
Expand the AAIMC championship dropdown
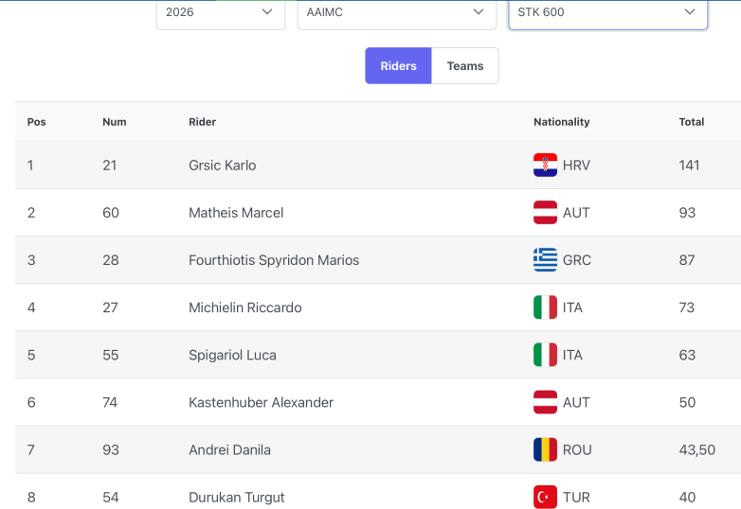(396, 13)
